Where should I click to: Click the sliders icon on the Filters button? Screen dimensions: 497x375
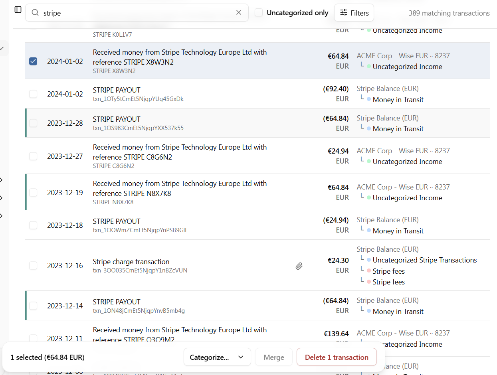[x=343, y=13]
